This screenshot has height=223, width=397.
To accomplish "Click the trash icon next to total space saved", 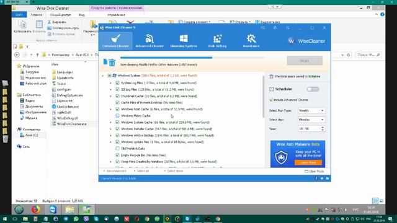I will pos(272,76).
